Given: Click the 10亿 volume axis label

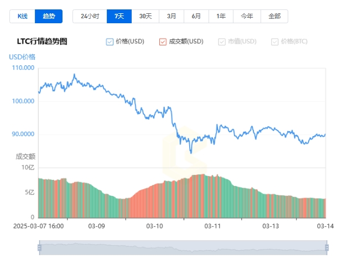Looking at the screenshot, I should pos(28,168).
